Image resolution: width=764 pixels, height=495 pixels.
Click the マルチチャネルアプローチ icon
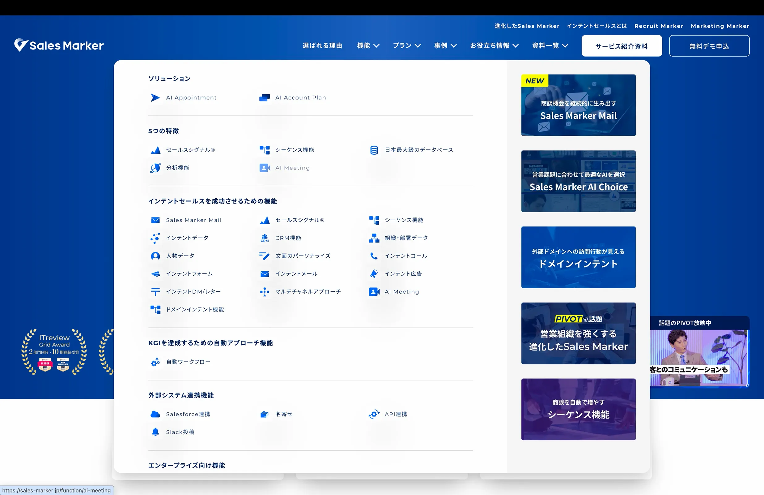pos(265,292)
